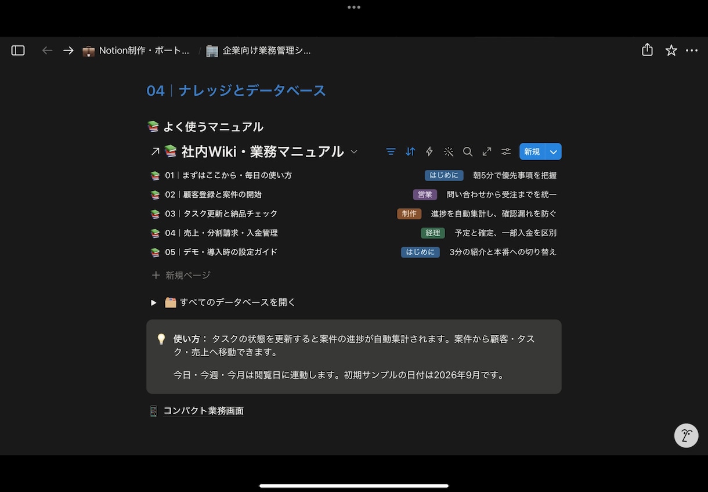The height and width of the screenshot is (492, 708).
Task: Open 企業向け業務管理シ breadcrumb
Action: point(259,50)
